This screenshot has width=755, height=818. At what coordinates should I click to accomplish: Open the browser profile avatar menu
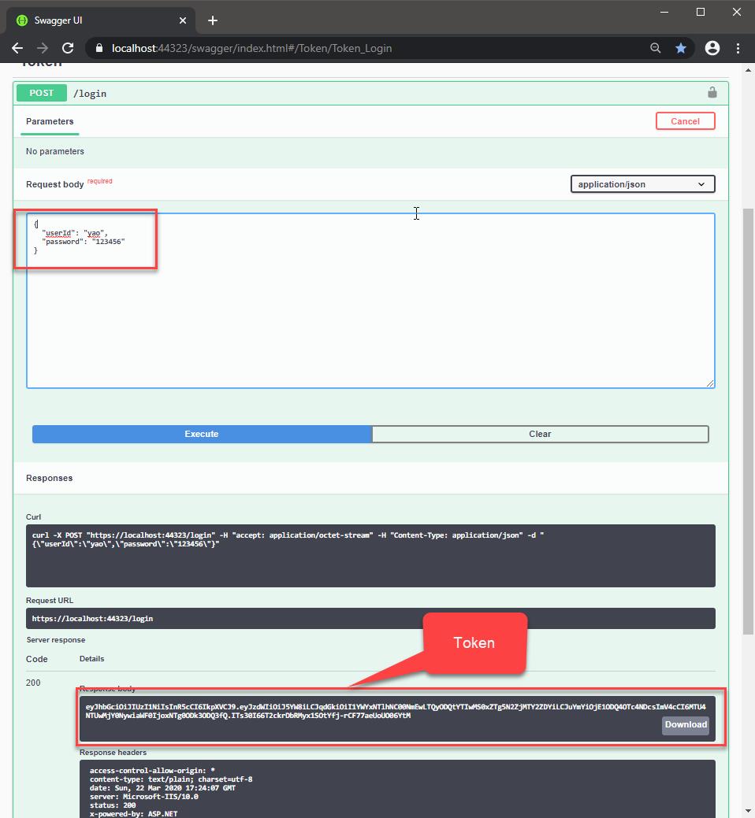click(712, 48)
